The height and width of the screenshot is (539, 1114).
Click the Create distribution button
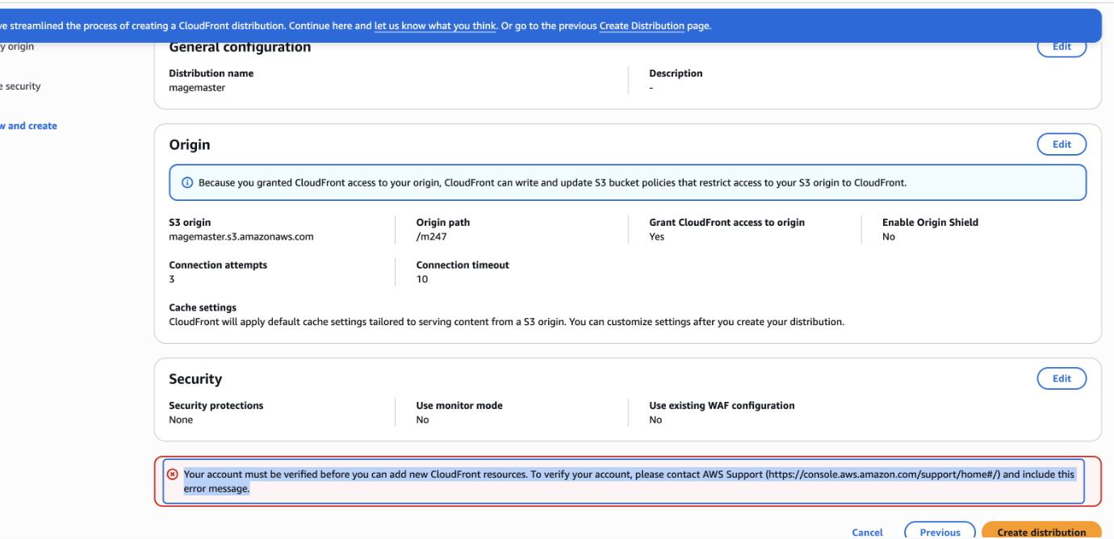tap(1041, 531)
